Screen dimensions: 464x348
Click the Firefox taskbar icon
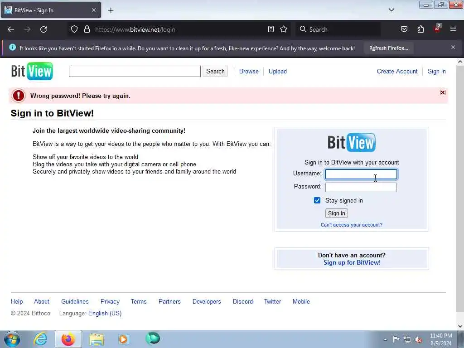[x=68, y=339]
